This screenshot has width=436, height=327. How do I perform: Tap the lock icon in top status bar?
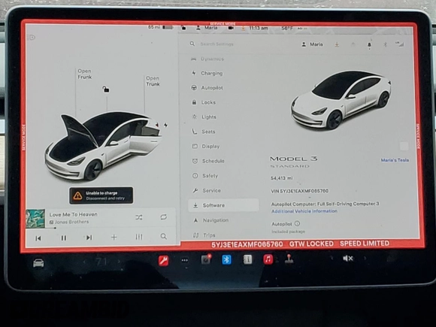(x=183, y=28)
